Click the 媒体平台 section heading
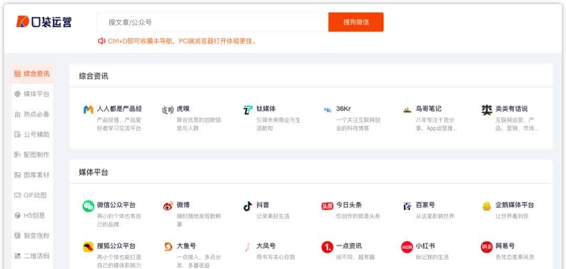The image size is (566, 269). [x=93, y=172]
